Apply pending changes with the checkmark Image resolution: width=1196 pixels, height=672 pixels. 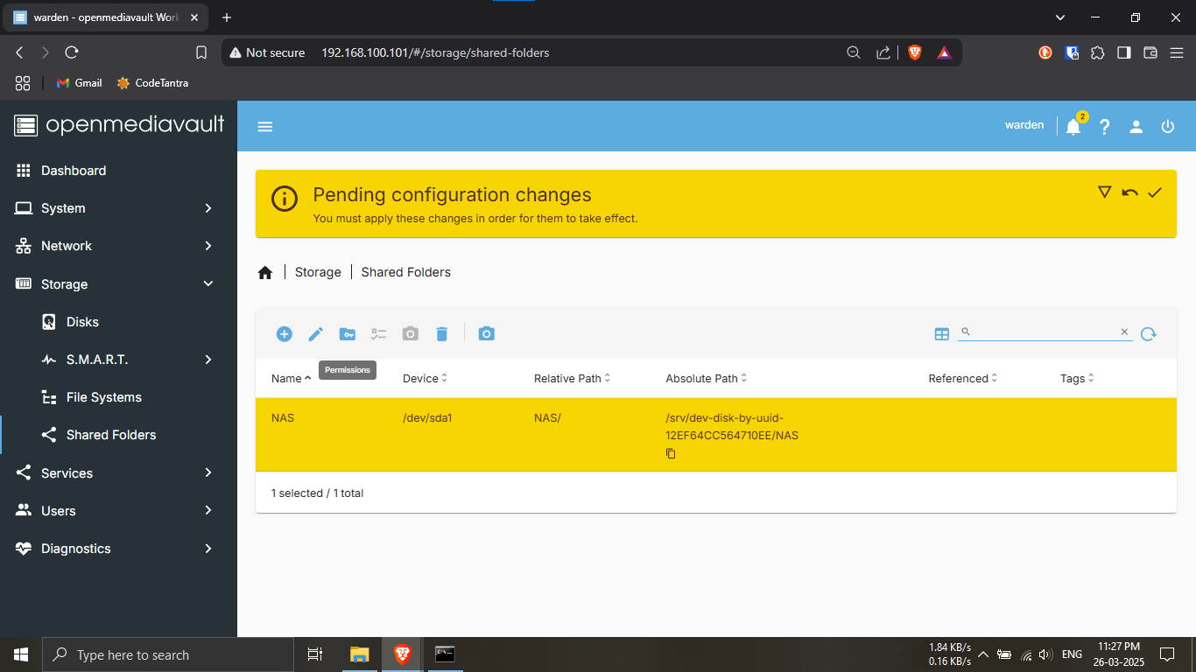[x=1155, y=192]
